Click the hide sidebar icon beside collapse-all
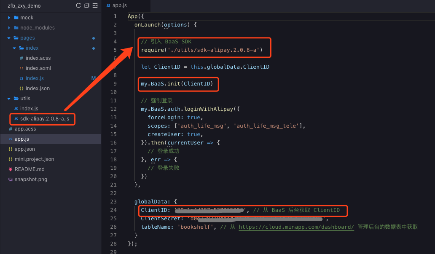This screenshot has height=254, width=435. click(x=95, y=5)
